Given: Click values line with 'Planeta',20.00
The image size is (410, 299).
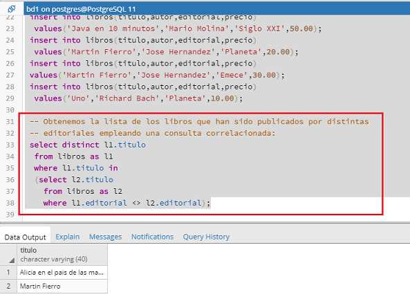Looking at the screenshot, I should tap(166, 52).
